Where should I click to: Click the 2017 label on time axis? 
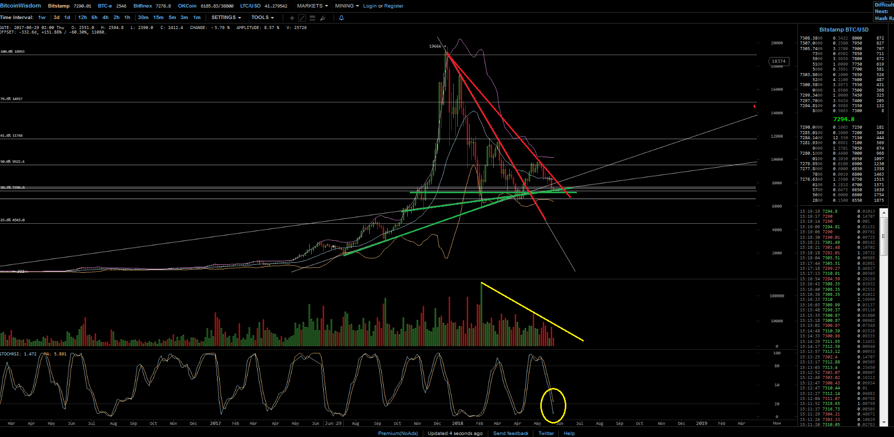[216, 423]
